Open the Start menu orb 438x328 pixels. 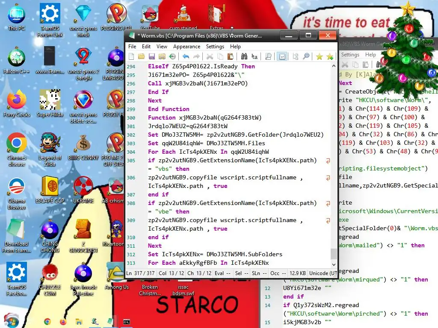(11, 321)
